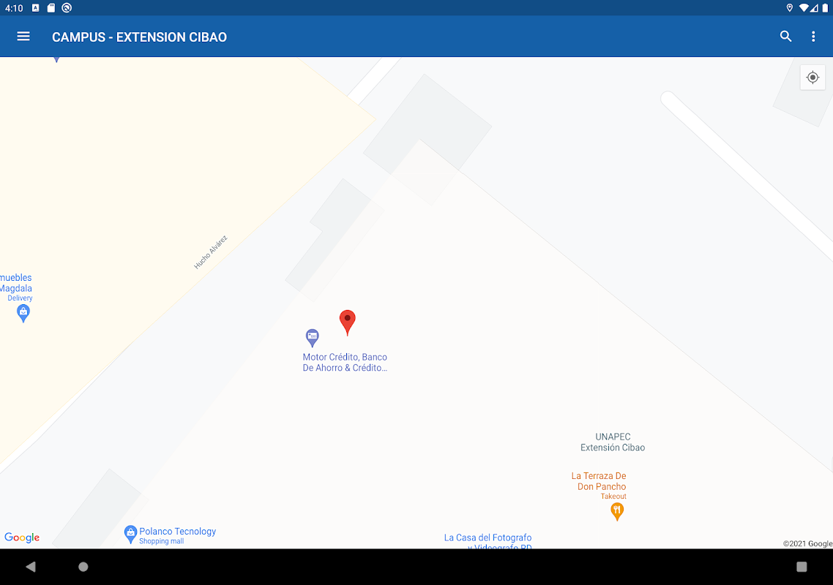Open Motor Crédito, Banco De Ahorro label
Screen dimensions: 833x585
(x=345, y=363)
